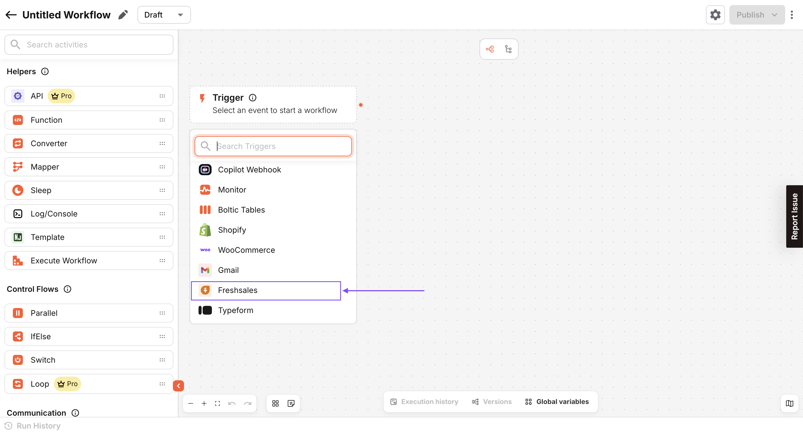Image resolution: width=803 pixels, height=433 pixels.
Task: Click the Trigger info icon
Action: click(253, 98)
